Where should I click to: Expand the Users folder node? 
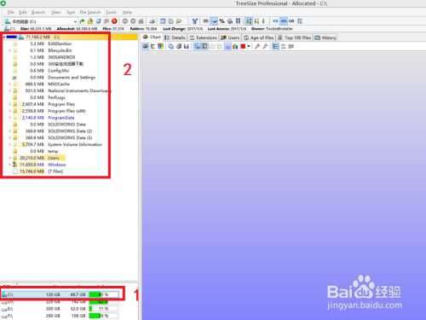click(x=10, y=158)
